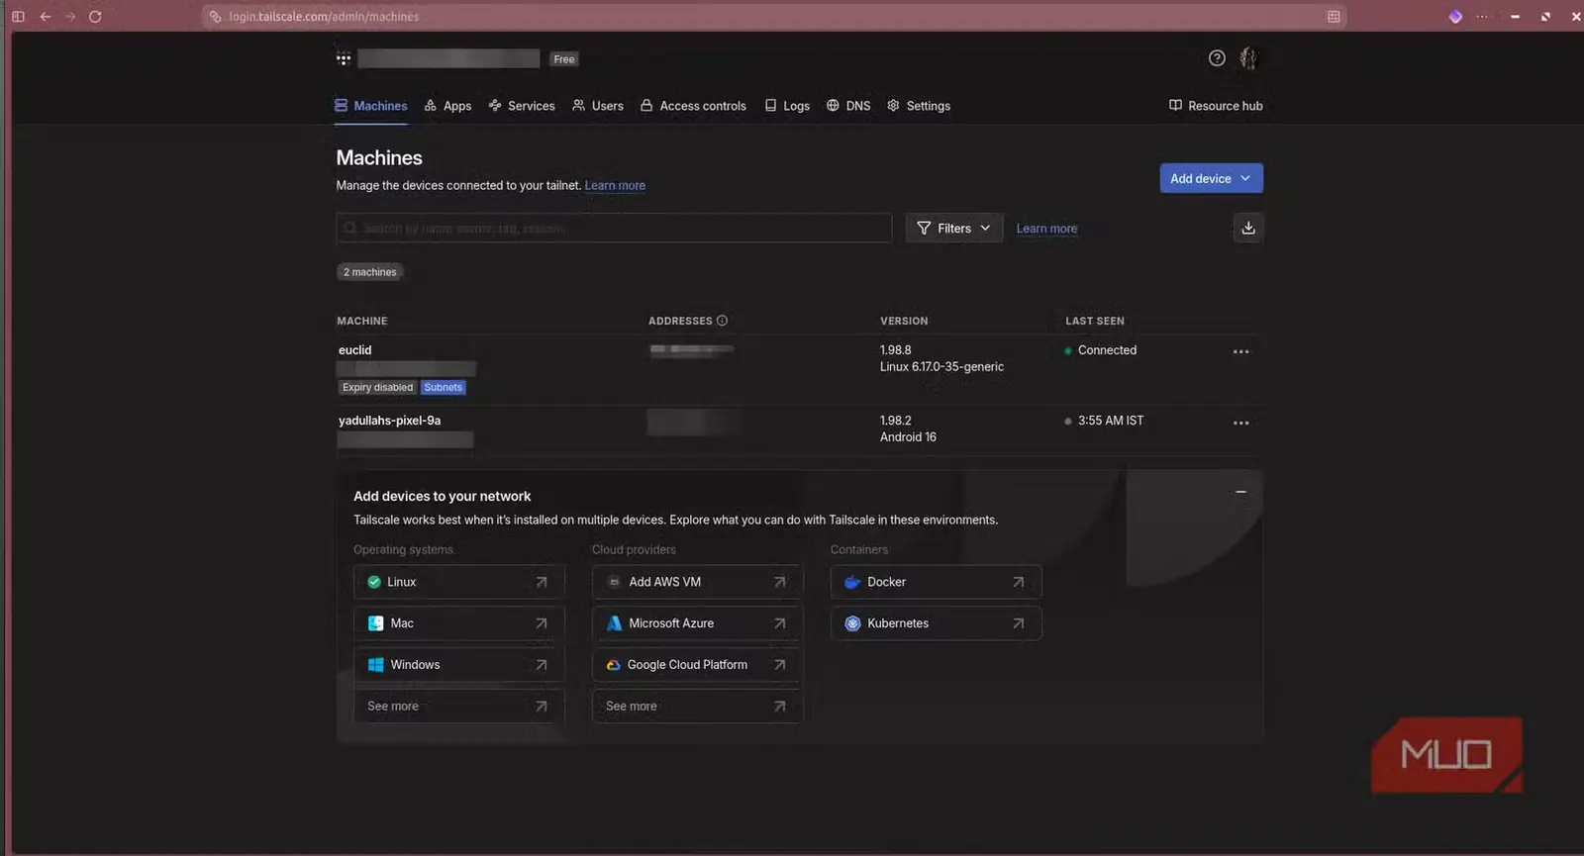
Task: Collapse the Add devices panel
Action: tap(1240, 492)
